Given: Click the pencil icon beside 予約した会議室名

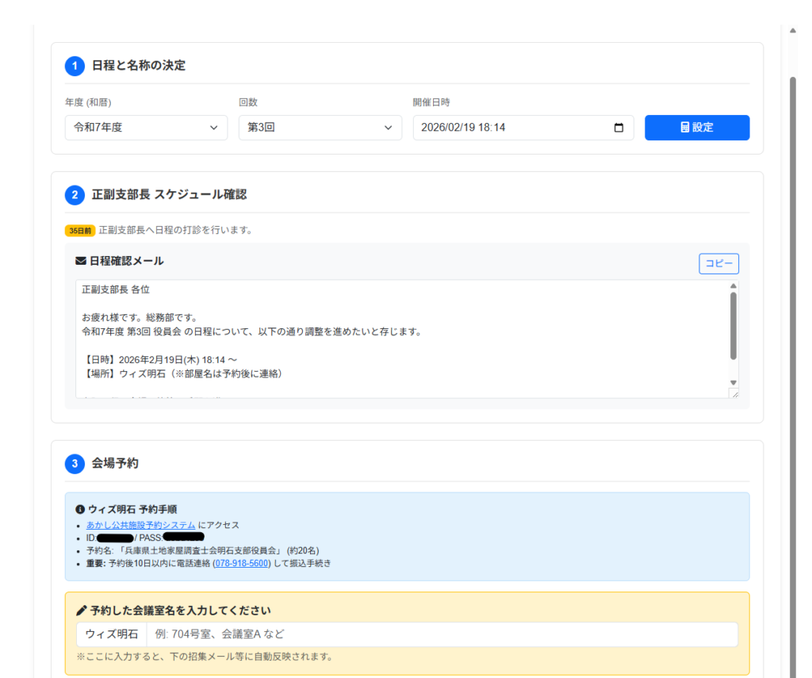Looking at the screenshot, I should 81,611.
